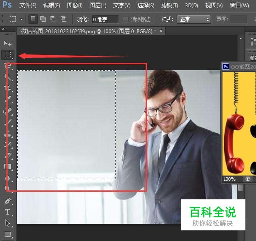Click the Ps logo icon at top left

(7, 5)
